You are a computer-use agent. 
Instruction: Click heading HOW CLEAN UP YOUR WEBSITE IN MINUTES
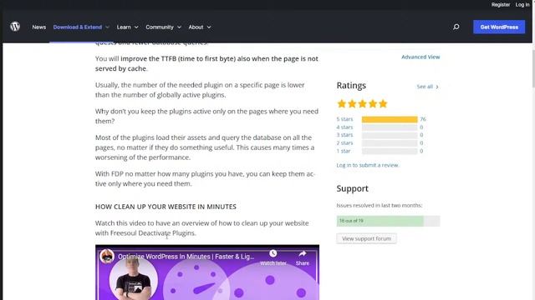(166, 207)
